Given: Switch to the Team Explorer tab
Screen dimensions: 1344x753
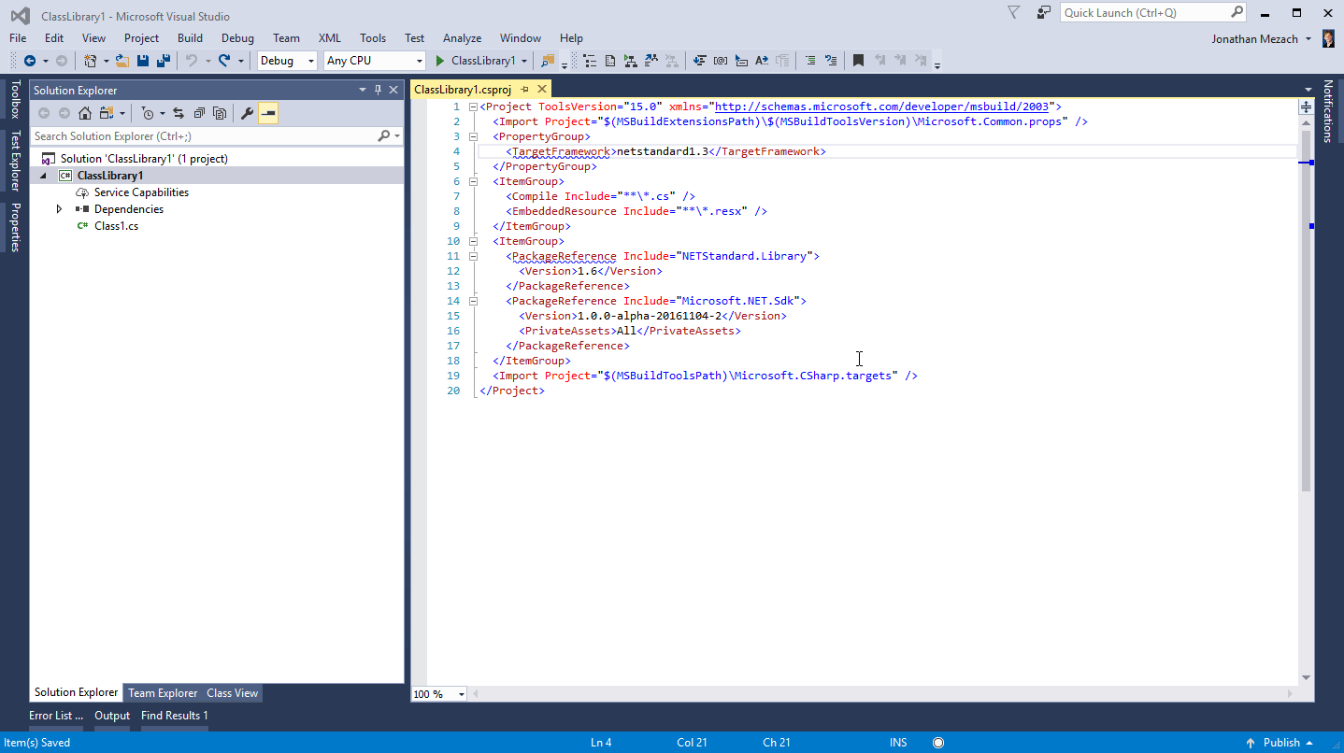Looking at the screenshot, I should 163,693.
